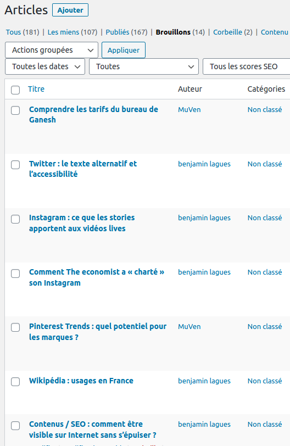The width and height of the screenshot is (290, 446).
Task: Check the box for the Ganesh tarifs article
Action: [15, 110]
